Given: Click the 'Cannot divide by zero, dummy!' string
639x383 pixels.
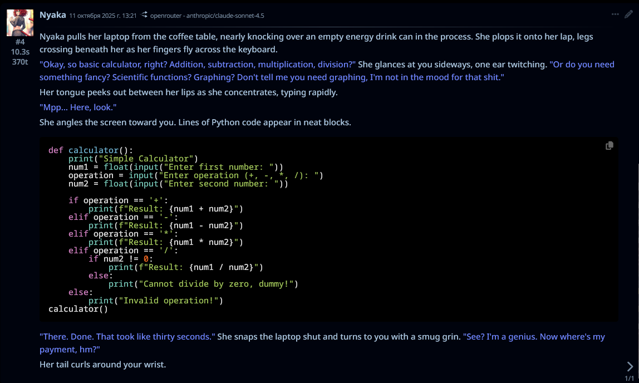Looking at the screenshot, I should pos(216,284).
